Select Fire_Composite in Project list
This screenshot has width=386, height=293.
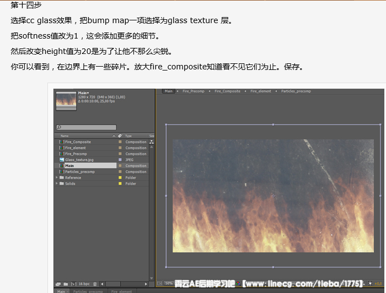[x=78, y=142]
